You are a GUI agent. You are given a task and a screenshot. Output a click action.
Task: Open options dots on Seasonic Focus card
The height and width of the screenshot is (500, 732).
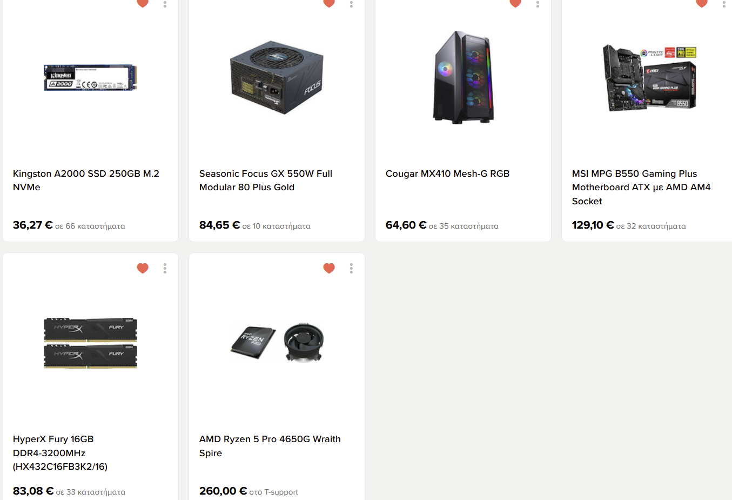point(351,4)
